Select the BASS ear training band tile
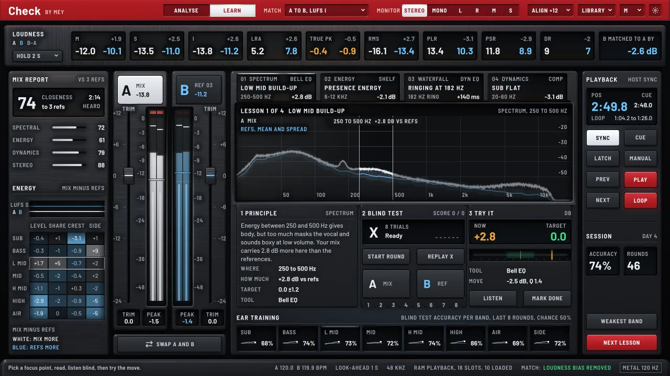The image size is (670, 376). pos(299,338)
